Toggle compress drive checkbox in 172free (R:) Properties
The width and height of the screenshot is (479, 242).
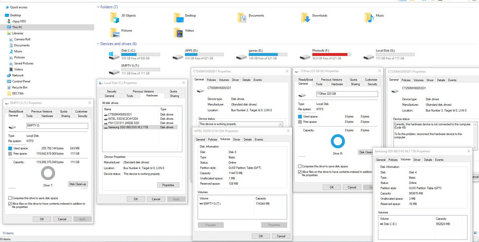tap(300, 167)
